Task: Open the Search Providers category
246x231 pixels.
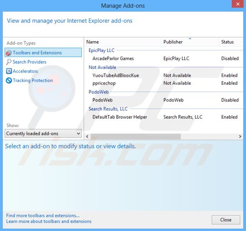Action: click(30, 62)
